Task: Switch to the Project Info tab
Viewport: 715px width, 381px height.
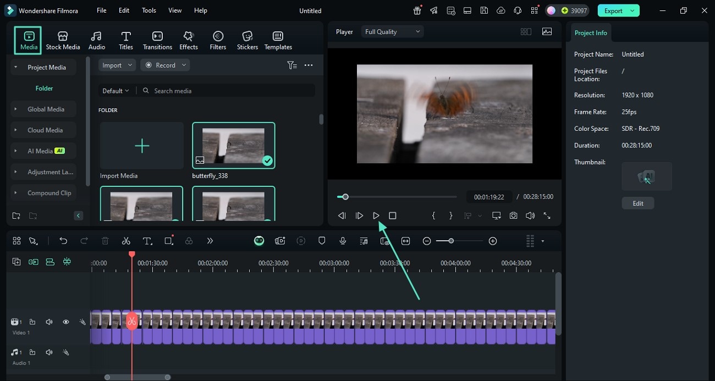Action: (x=591, y=33)
